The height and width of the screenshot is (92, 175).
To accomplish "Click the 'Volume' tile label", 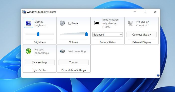I will pyautogui.click(x=74, y=42).
